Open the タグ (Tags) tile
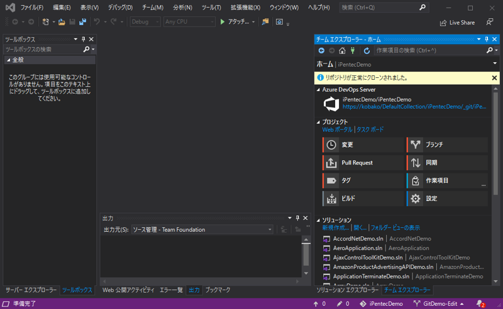Screen dimensions: 503x309 363,181
